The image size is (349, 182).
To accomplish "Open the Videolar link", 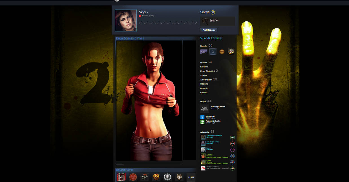I will click(204, 75).
